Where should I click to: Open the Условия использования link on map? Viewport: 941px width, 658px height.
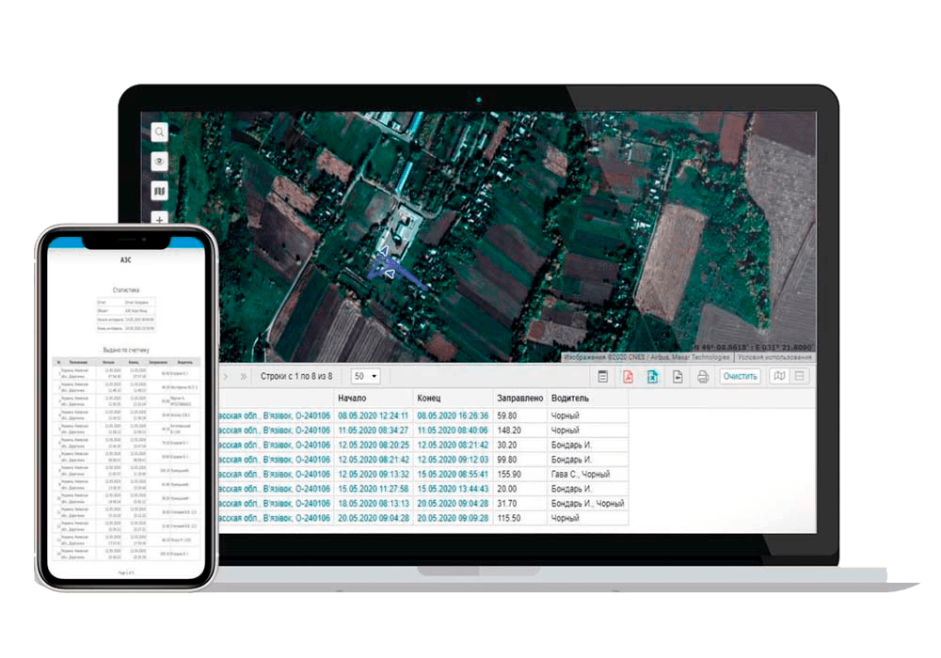click(775, 357)
